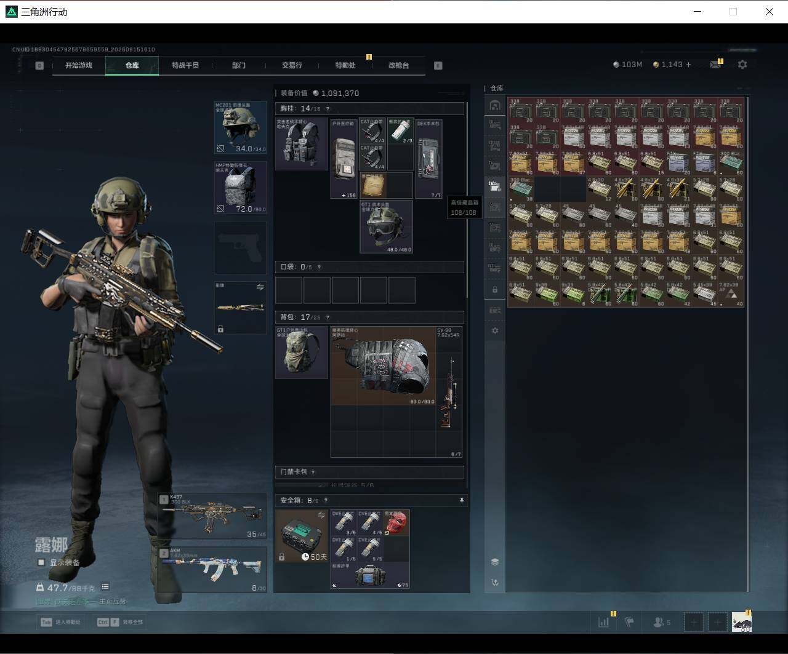Toggle the 显示装备 checkbox
Viewport: 788px width, 654px height.
41,562
